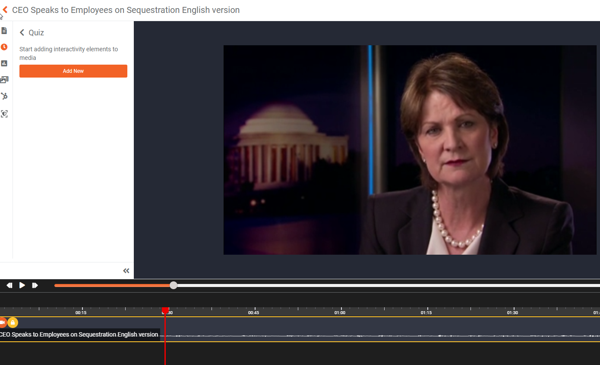
Task: Click the HubSpot integration sidebar icon
Action: pos(4,96)
